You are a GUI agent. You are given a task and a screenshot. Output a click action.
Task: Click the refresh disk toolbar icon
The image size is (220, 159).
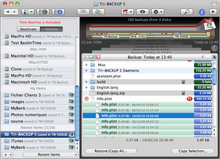click(43, 12)
